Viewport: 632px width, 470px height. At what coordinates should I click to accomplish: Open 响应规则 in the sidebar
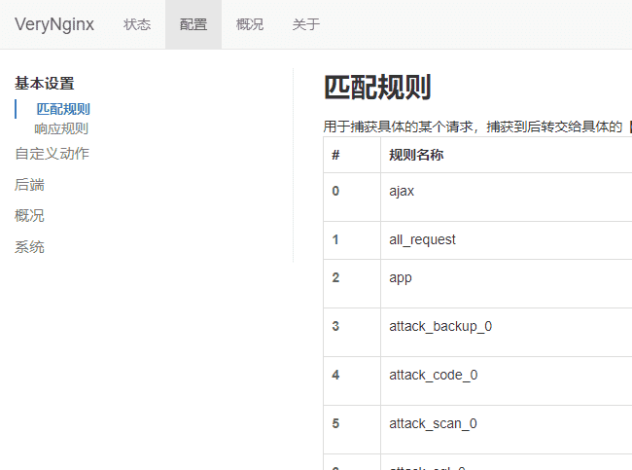pos(61,128)
